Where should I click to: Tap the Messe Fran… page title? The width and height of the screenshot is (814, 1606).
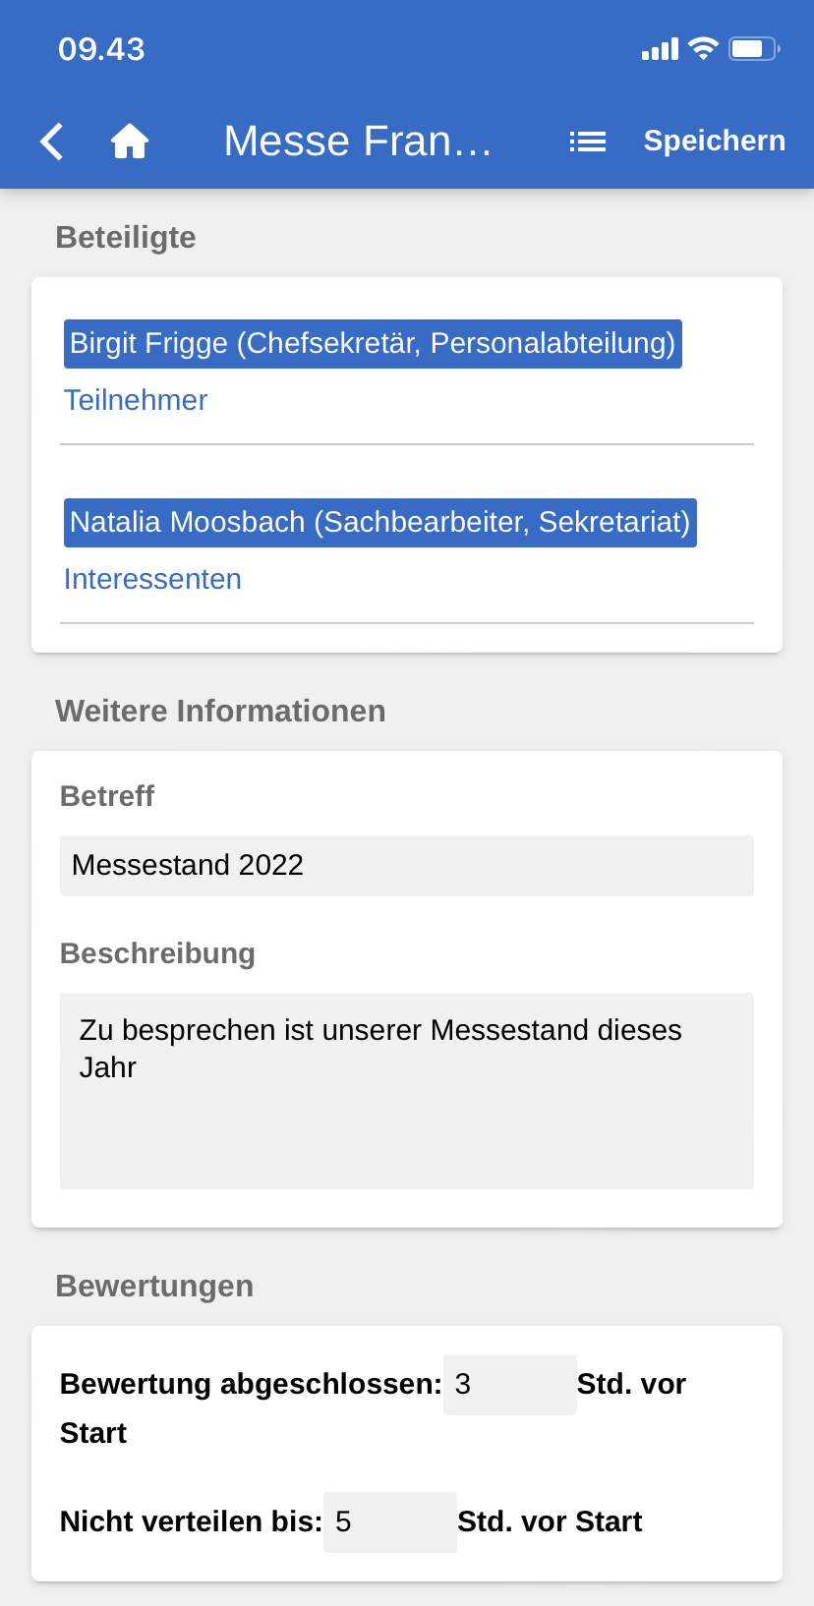pos(357,142)
